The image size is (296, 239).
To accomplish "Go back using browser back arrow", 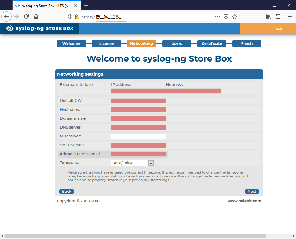I will pos(6,17).
